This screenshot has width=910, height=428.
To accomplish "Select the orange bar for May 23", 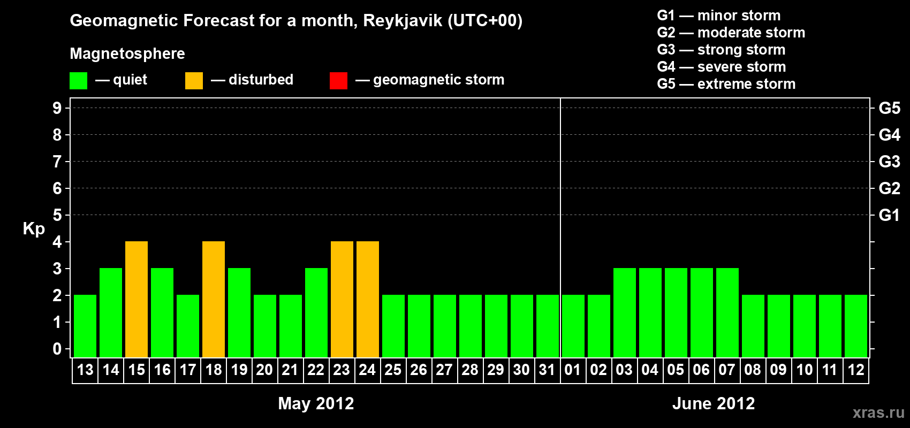I will pyautogui.click(x=342, y=300).
